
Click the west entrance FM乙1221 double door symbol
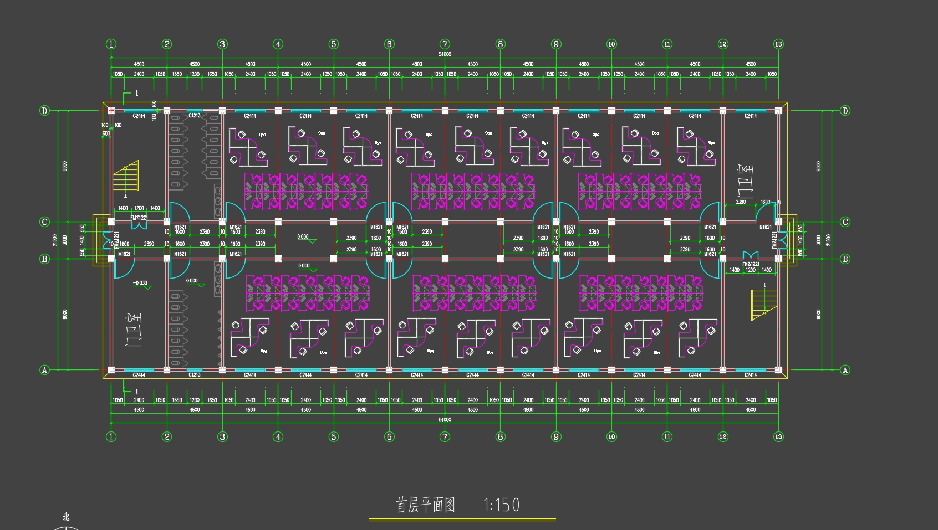pos(107,240)
